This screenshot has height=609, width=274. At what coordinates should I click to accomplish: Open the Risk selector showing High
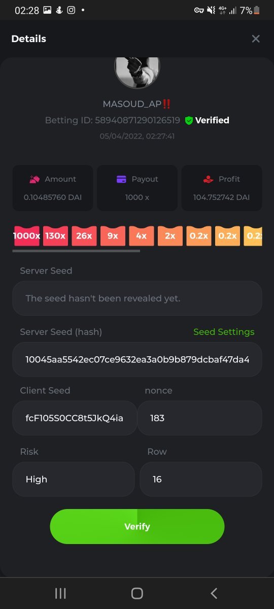tap(74, 479)
